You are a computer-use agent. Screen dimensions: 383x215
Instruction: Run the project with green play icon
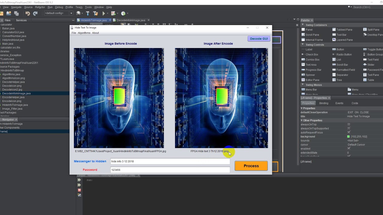pyautogui.click(x=104, y=13)
